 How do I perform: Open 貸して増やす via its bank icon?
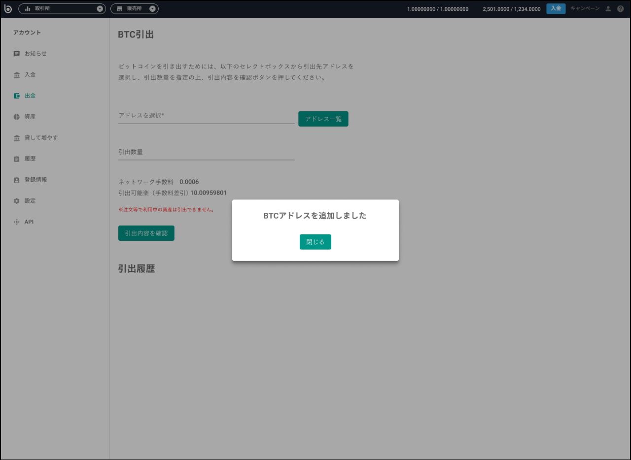pos(16,137)
